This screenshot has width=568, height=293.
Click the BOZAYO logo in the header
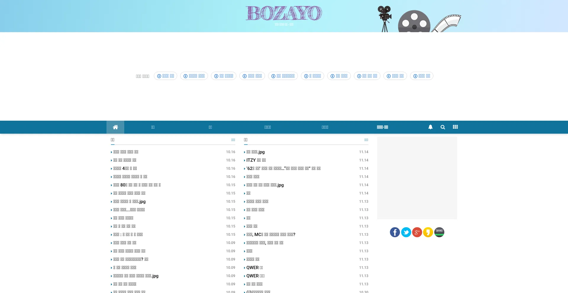[x=284, y=13]
